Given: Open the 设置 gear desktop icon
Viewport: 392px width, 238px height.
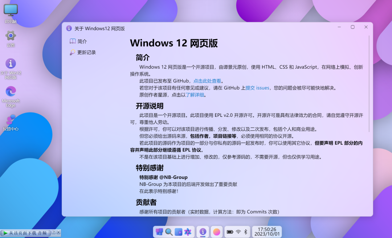Looking at the screenshot, I should tap(11, 39).
